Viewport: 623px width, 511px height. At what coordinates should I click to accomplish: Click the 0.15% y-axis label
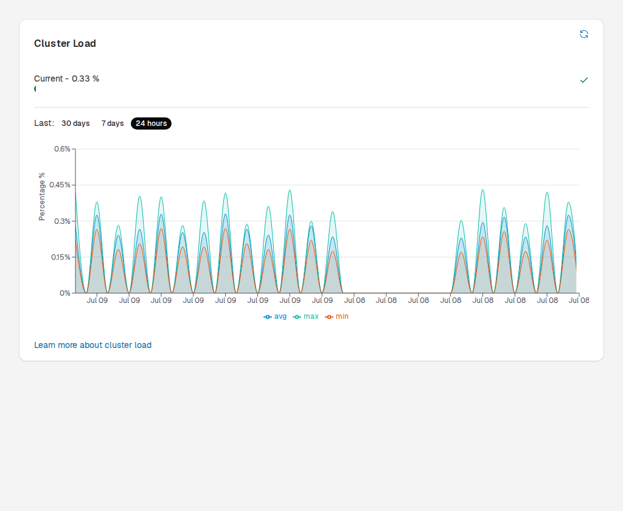(61, 257)
